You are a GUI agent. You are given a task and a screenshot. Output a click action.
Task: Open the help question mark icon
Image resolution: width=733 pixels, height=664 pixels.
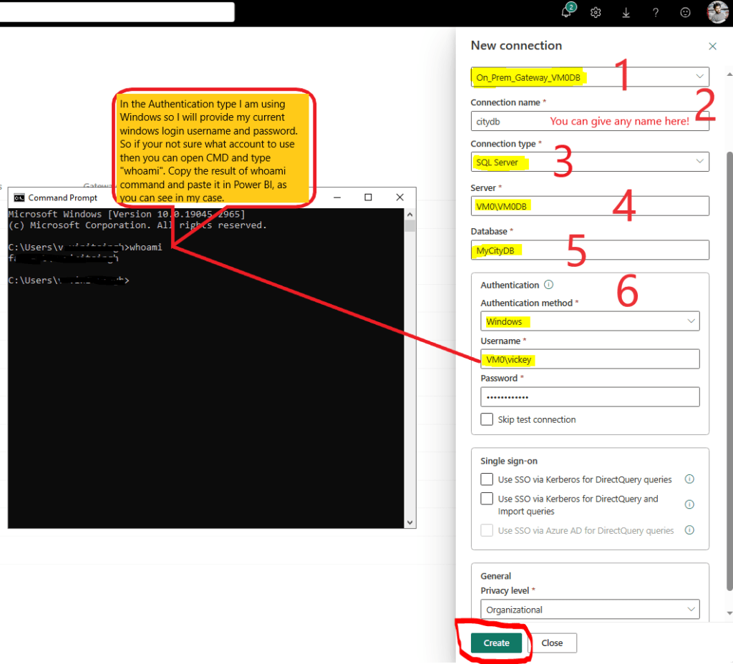tap(656, 13)
